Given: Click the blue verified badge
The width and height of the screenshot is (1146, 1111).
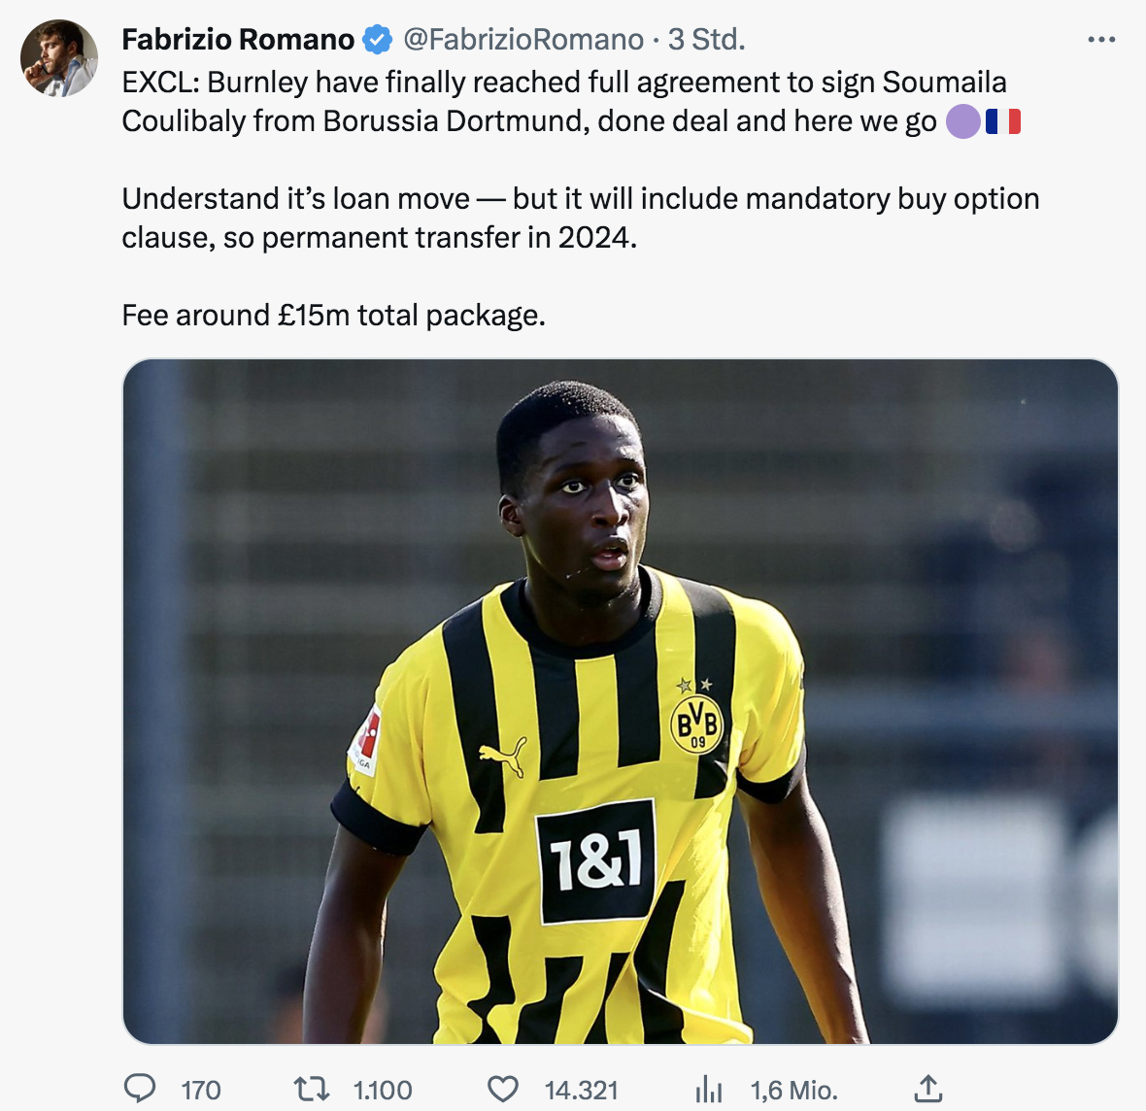Looking at the screenshot, I should coord(378,40).
